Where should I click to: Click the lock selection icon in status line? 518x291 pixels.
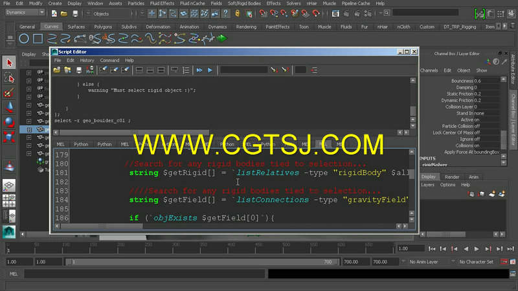(x=237, y=13)
